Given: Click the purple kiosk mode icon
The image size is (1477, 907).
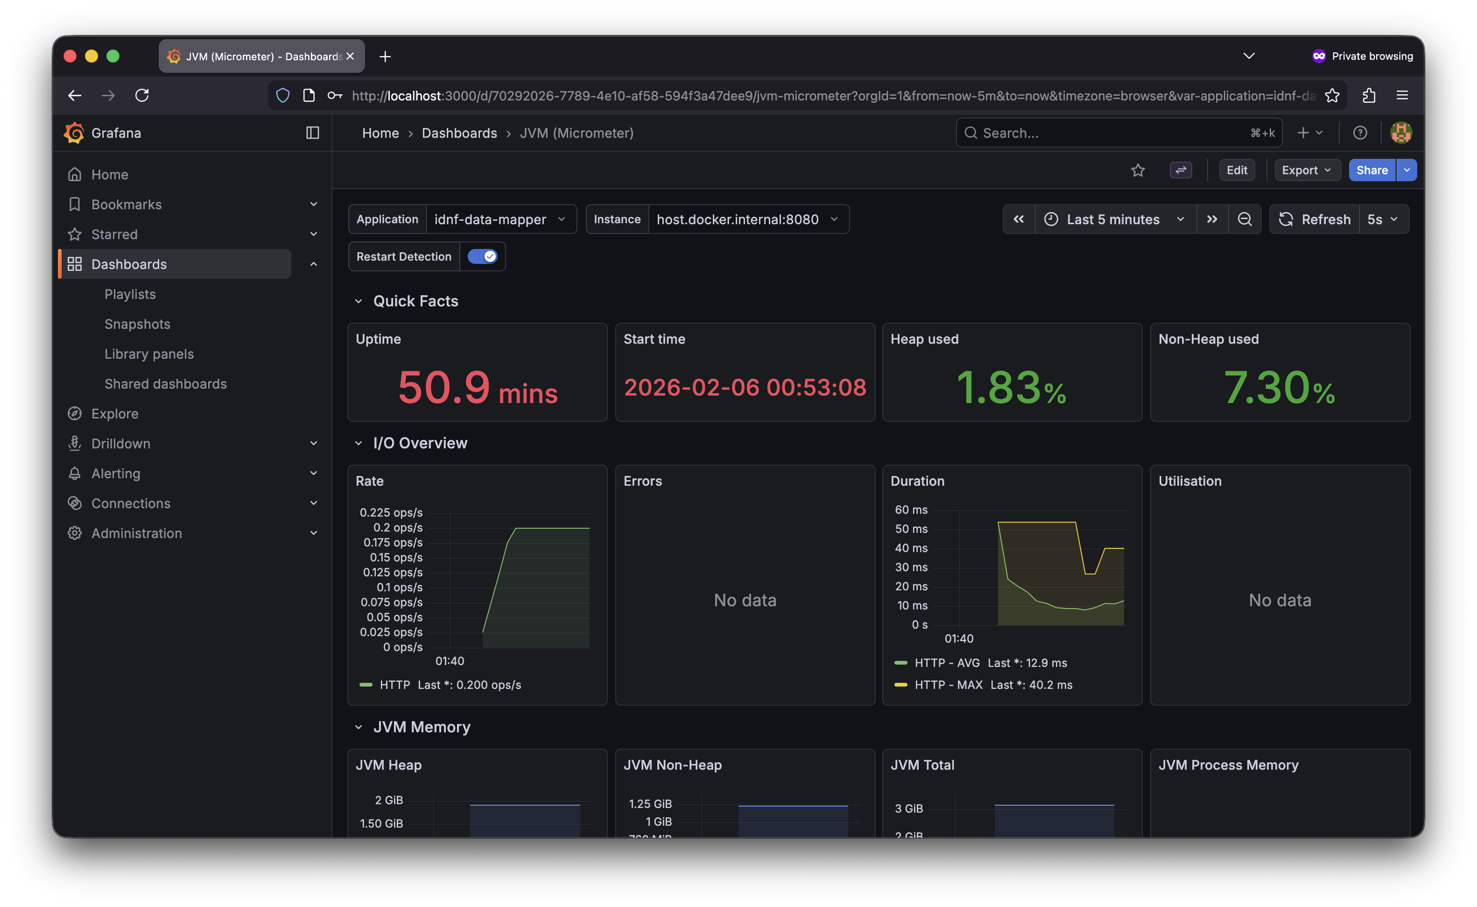Looking at the screenshot, I should (x=1180, y=170).
